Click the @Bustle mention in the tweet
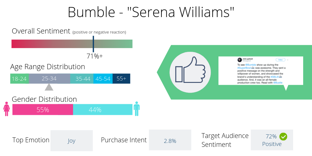This screenshot has height=156, width=312. pos(278,83)
